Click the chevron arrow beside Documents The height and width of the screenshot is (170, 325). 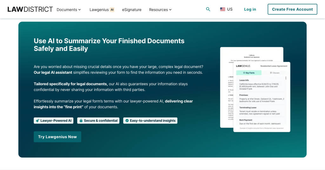click(79, 10)
